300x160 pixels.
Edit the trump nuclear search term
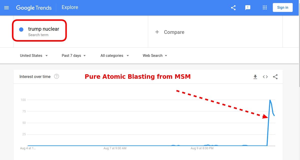(44, 29)
